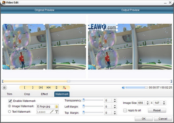Minimize the Video Edit window
The image size is (174, 123).
[x=165, y=3]
